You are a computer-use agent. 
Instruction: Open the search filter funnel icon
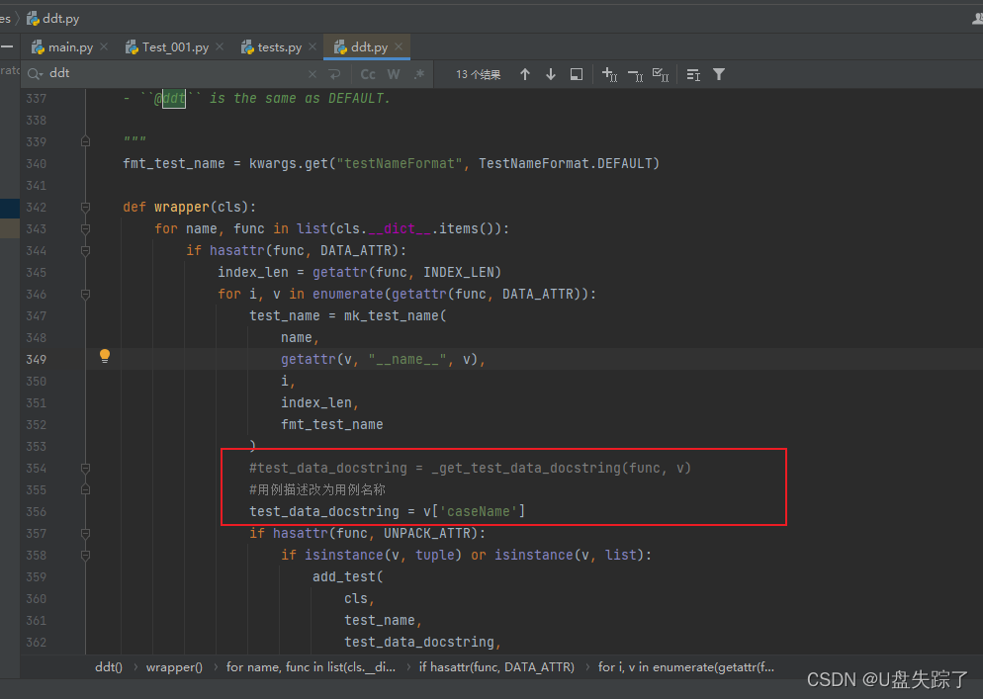718,74
